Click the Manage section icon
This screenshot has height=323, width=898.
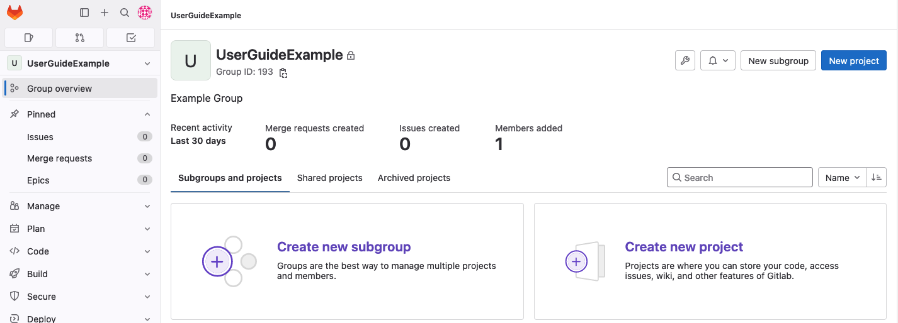[14, 206]
